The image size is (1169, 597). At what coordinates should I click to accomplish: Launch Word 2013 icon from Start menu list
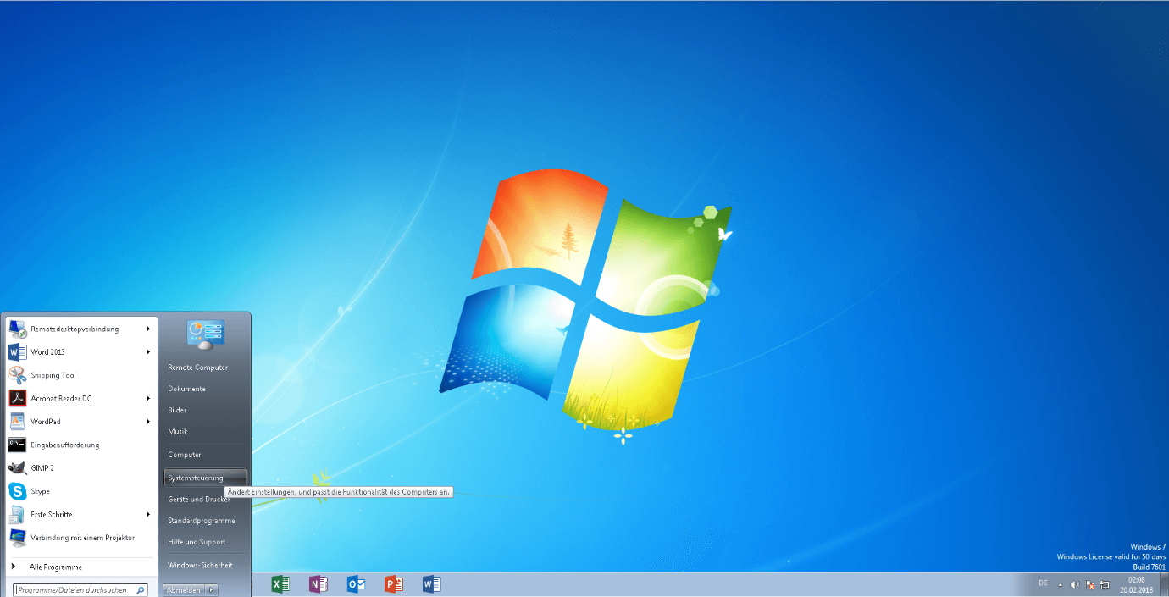(18, 352)
